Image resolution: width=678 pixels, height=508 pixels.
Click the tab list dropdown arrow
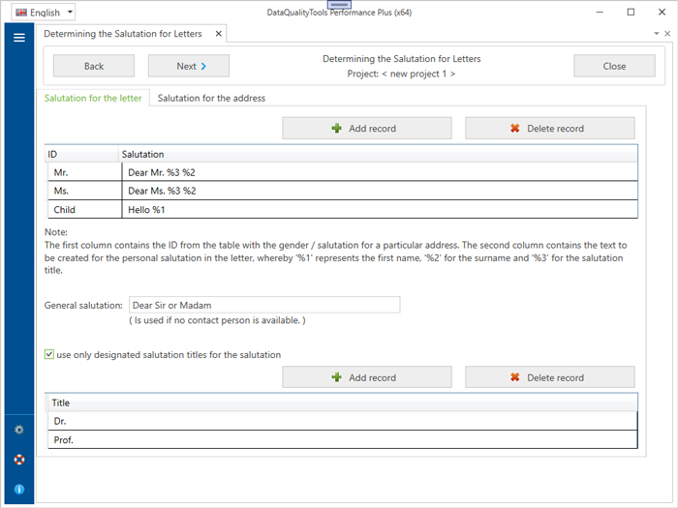click(x=657, y=34)
